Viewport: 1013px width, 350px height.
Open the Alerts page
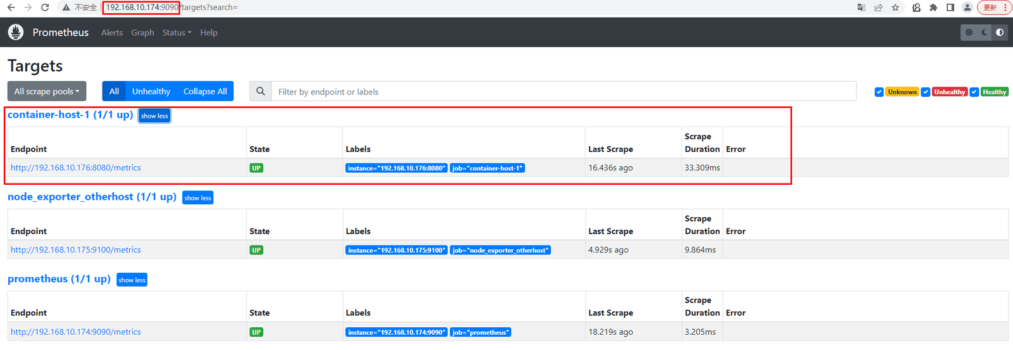click(112, 32)
